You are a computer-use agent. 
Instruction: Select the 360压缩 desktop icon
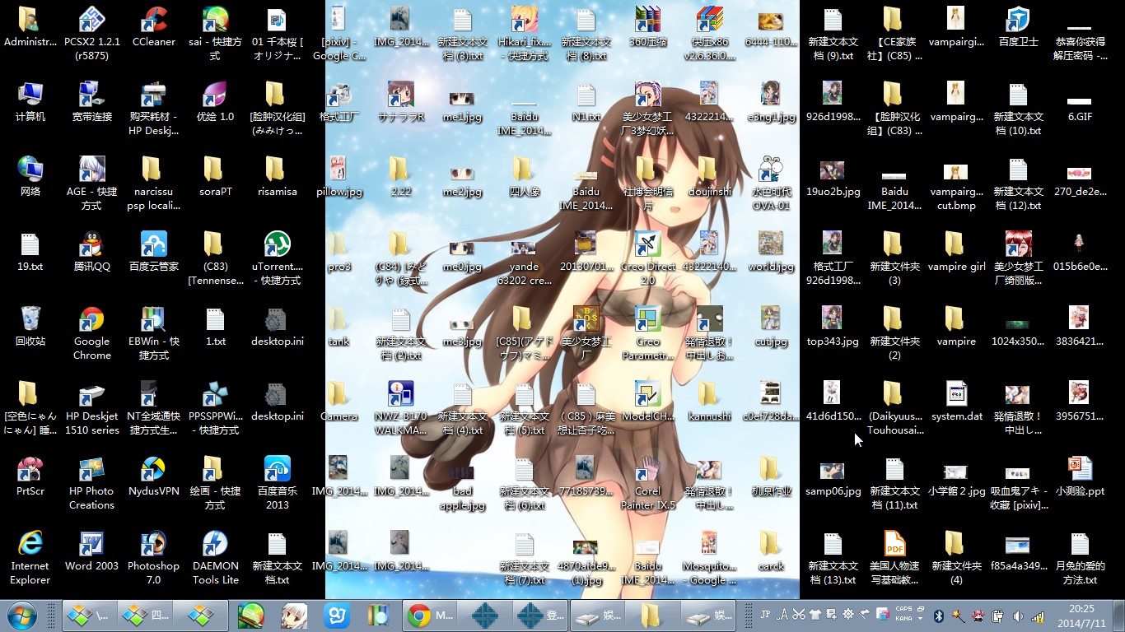647,18
